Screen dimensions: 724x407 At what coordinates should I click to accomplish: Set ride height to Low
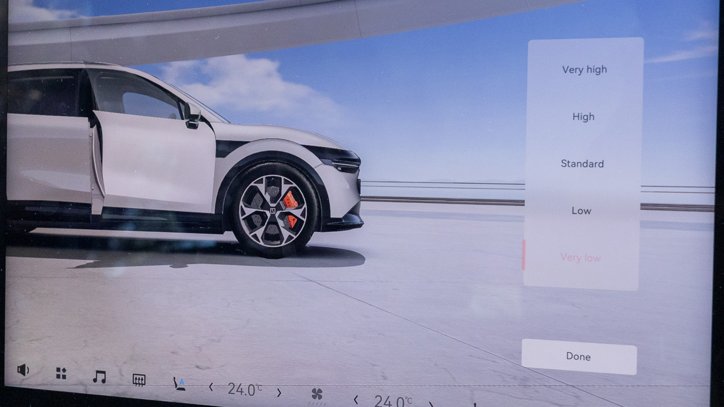point(581,211)
